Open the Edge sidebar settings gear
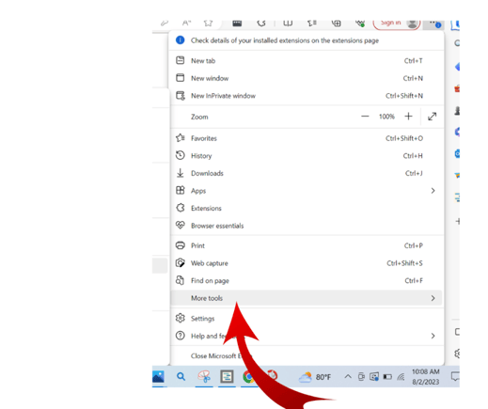The height and width of the screenshot is (409, 488). click(x=458, y=354)
